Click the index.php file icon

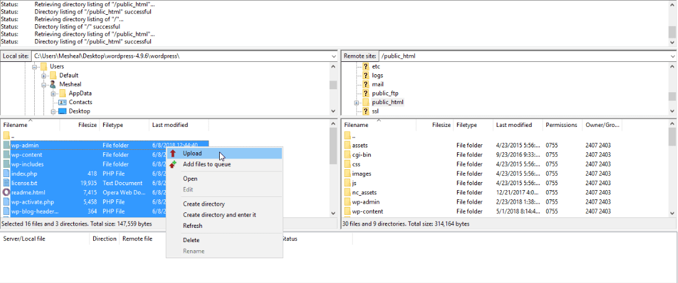tap(6, 173)
